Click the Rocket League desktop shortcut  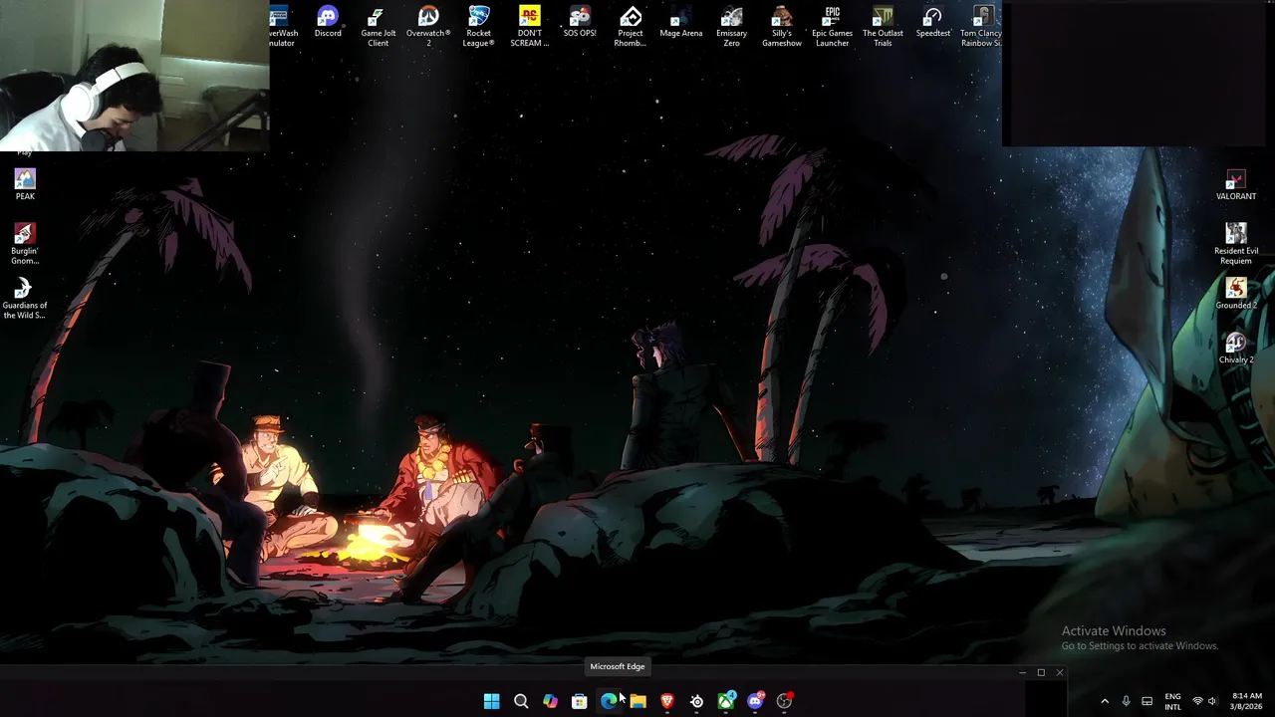click(478, 27)
